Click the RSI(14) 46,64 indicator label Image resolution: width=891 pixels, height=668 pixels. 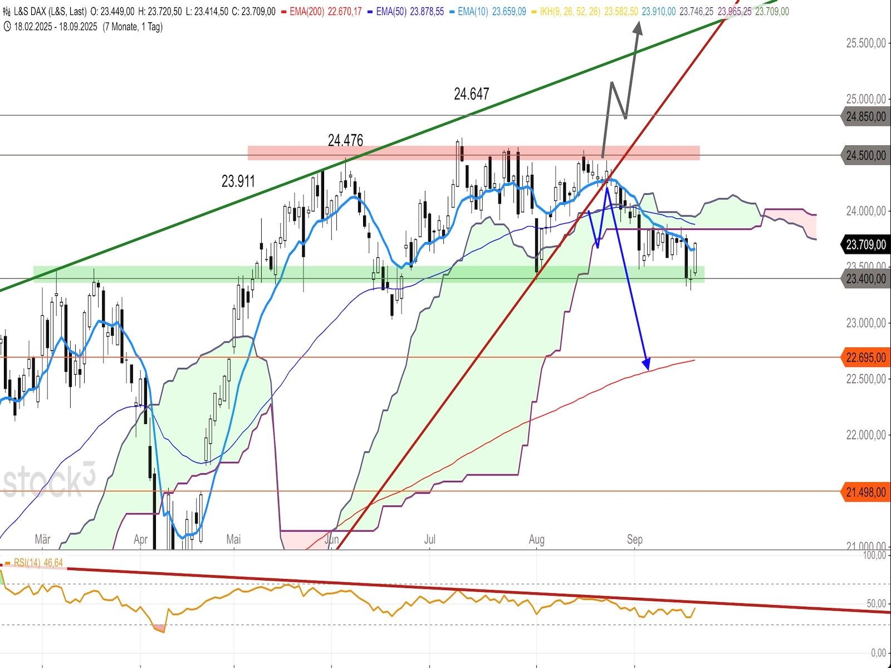[37, 563]
